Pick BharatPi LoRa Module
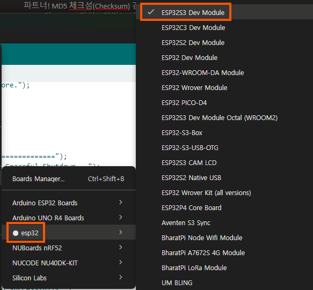Image resolution: width=313 pixels, height=290 pixels. click(224, 268)
